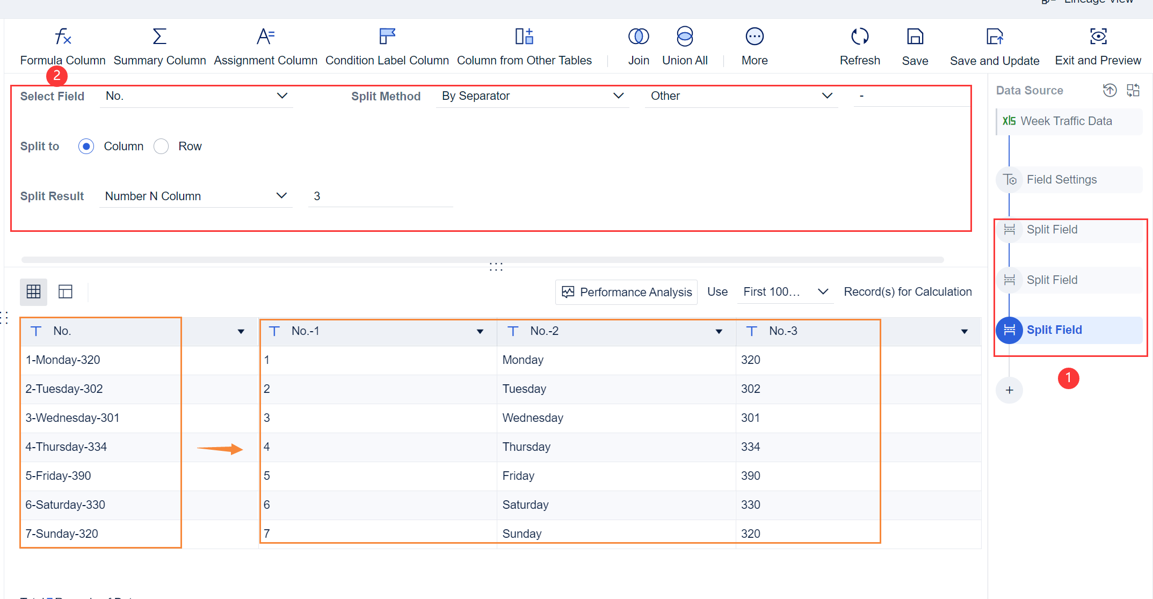Screen dimensions: 1153x599
Task: Open the More tools menu
Action: pyautogui.click(x=755, y=47)
